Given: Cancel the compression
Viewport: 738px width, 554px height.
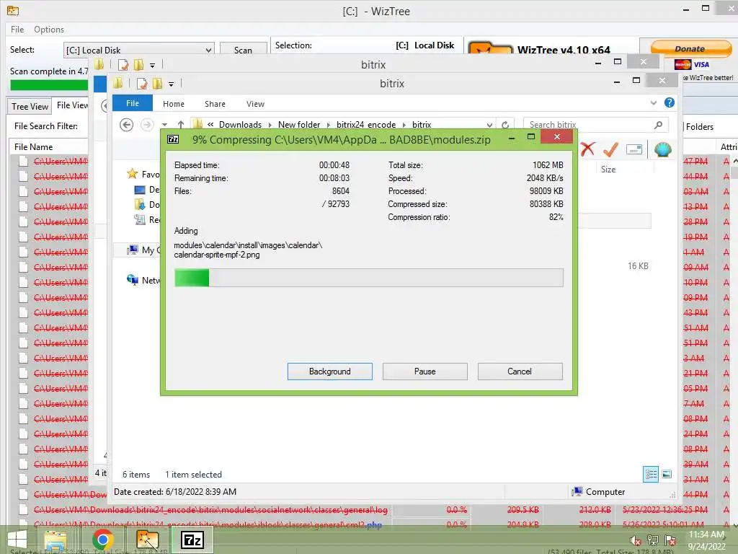Looking at the screenshot, I should coord(520,371).
